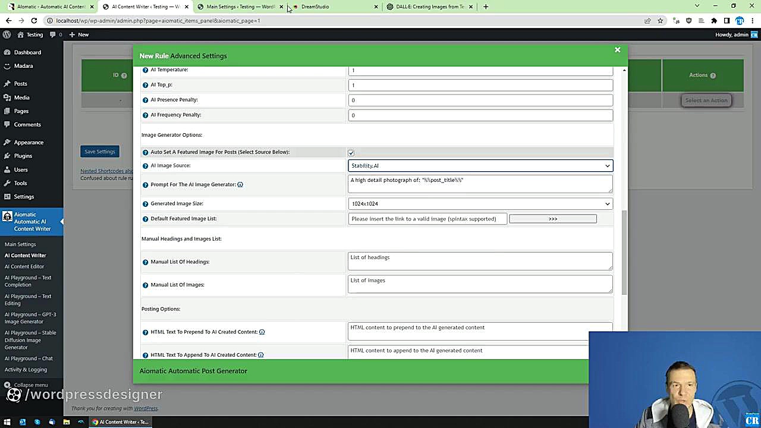
Task: Click help icon left of Prompt For The AI Image Generator
Action: [x=145, y=185]
